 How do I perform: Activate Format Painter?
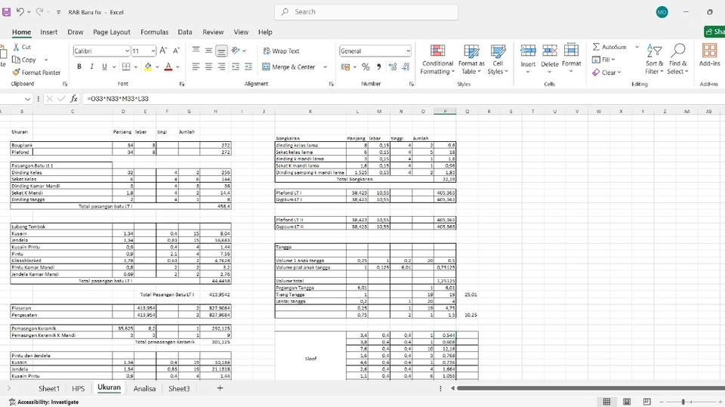(36, 72)
